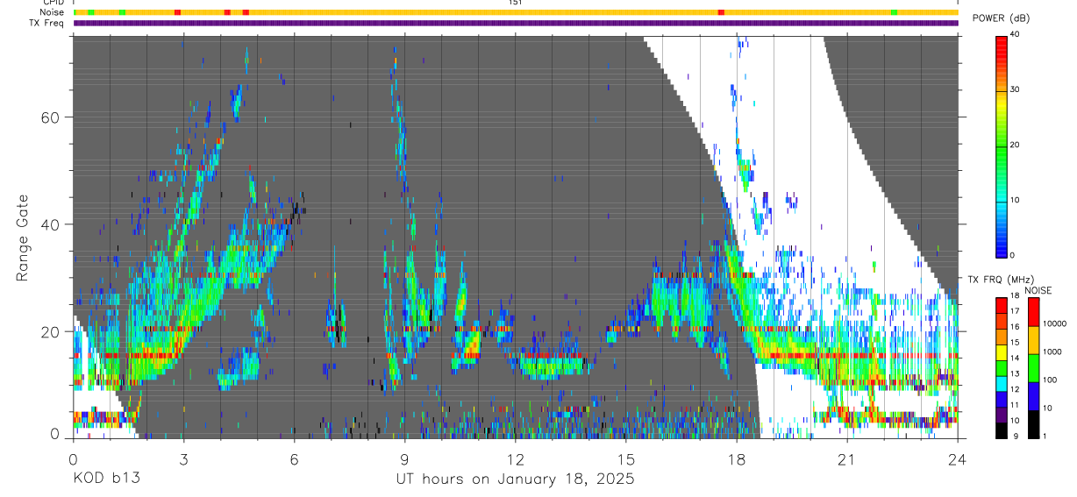Click the 'NOISE' legend title

tap(1038, 290)
